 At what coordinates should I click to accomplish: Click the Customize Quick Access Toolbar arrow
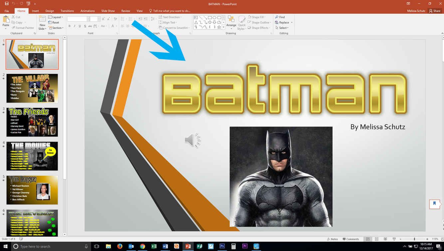[35, 4]
